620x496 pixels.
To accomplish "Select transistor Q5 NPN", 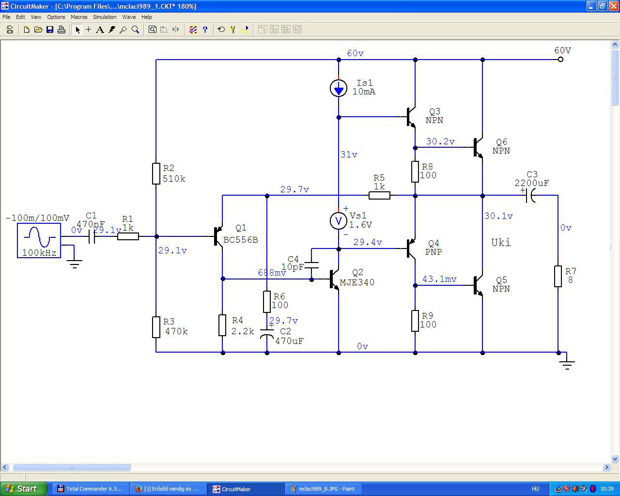I will tap(478, 286).
